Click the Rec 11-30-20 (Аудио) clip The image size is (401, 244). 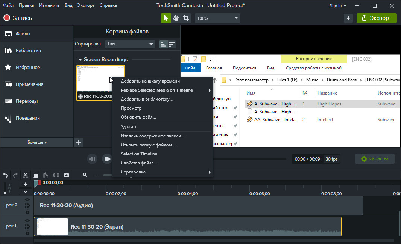point(198,205)
